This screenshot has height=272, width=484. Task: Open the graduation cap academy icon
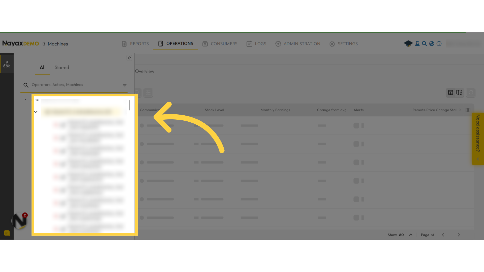(408, 44)
